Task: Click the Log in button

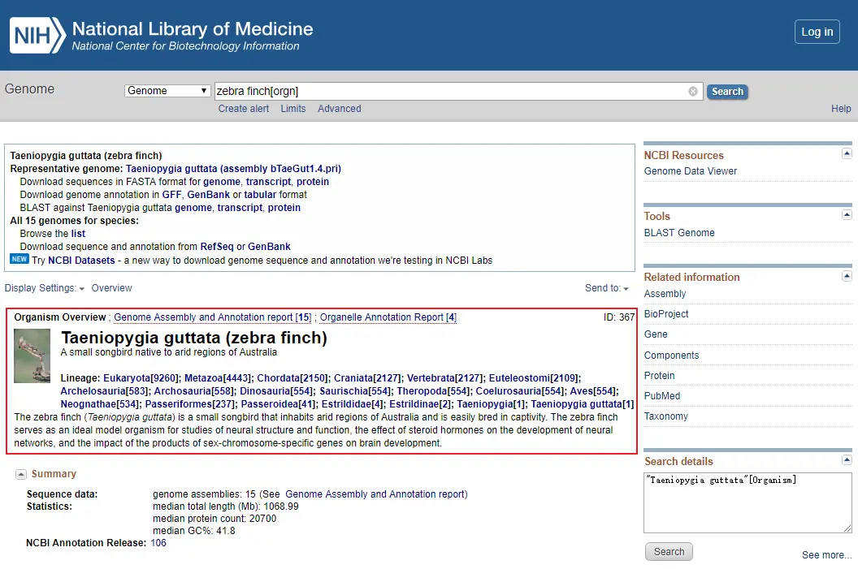Action: click(817, 32)
